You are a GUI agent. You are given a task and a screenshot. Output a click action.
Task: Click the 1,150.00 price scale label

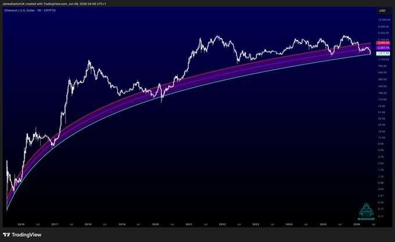[x=384, y=60]
